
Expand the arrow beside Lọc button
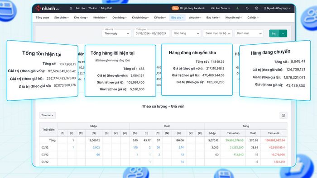point(283,33)
